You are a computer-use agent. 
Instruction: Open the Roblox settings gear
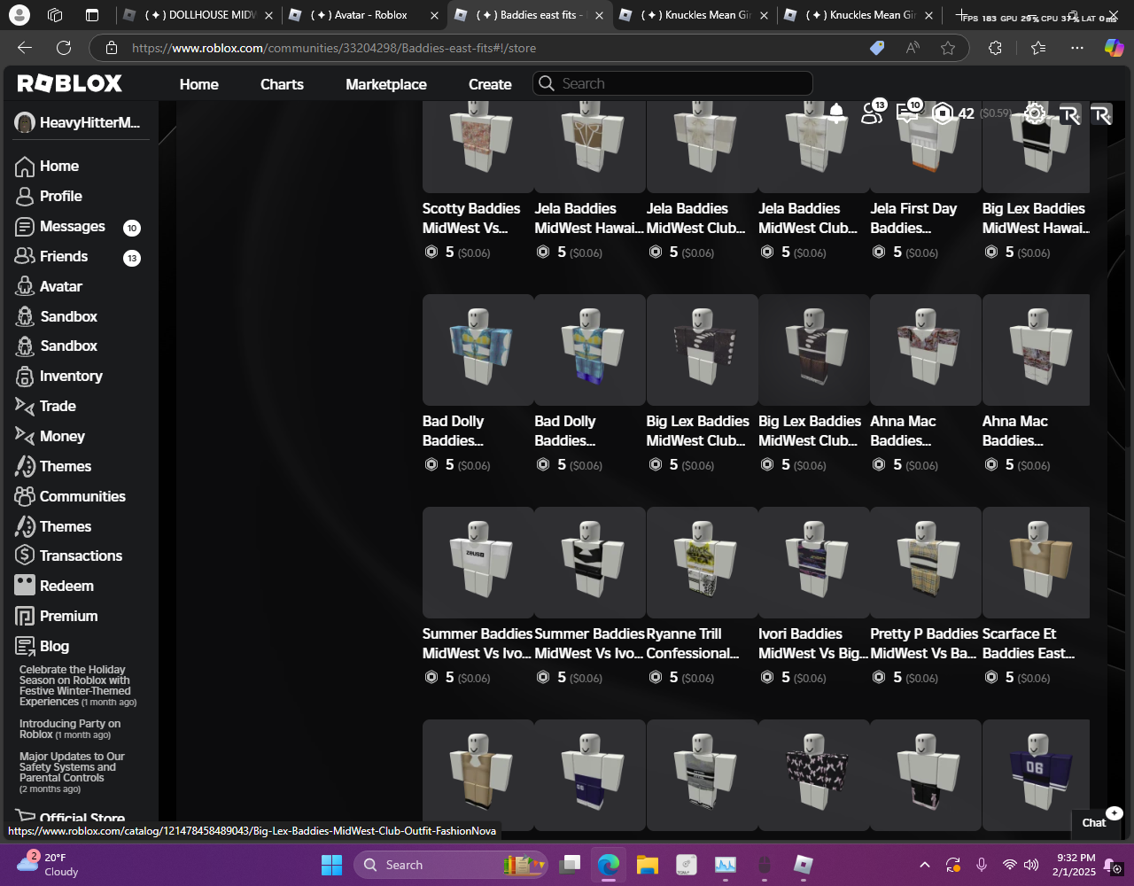pyautogui.click(x=1034, y=113)
